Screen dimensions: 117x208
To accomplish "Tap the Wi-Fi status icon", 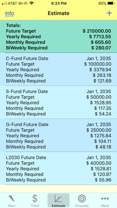I will tap(32, 4).
